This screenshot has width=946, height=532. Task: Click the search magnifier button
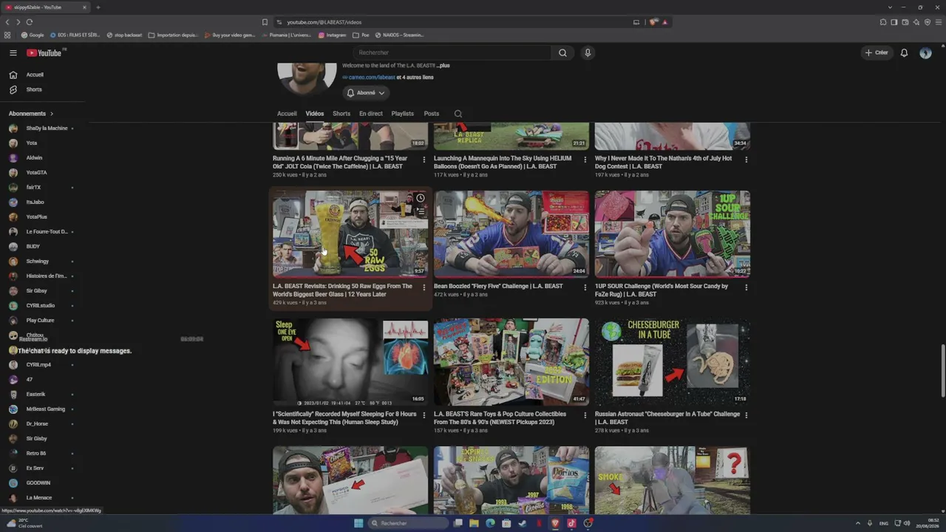tap(562, 53)
